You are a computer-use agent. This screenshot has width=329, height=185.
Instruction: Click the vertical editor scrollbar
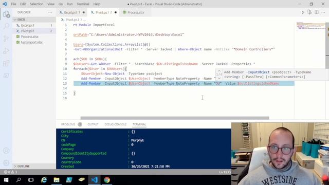pos(327,39)
